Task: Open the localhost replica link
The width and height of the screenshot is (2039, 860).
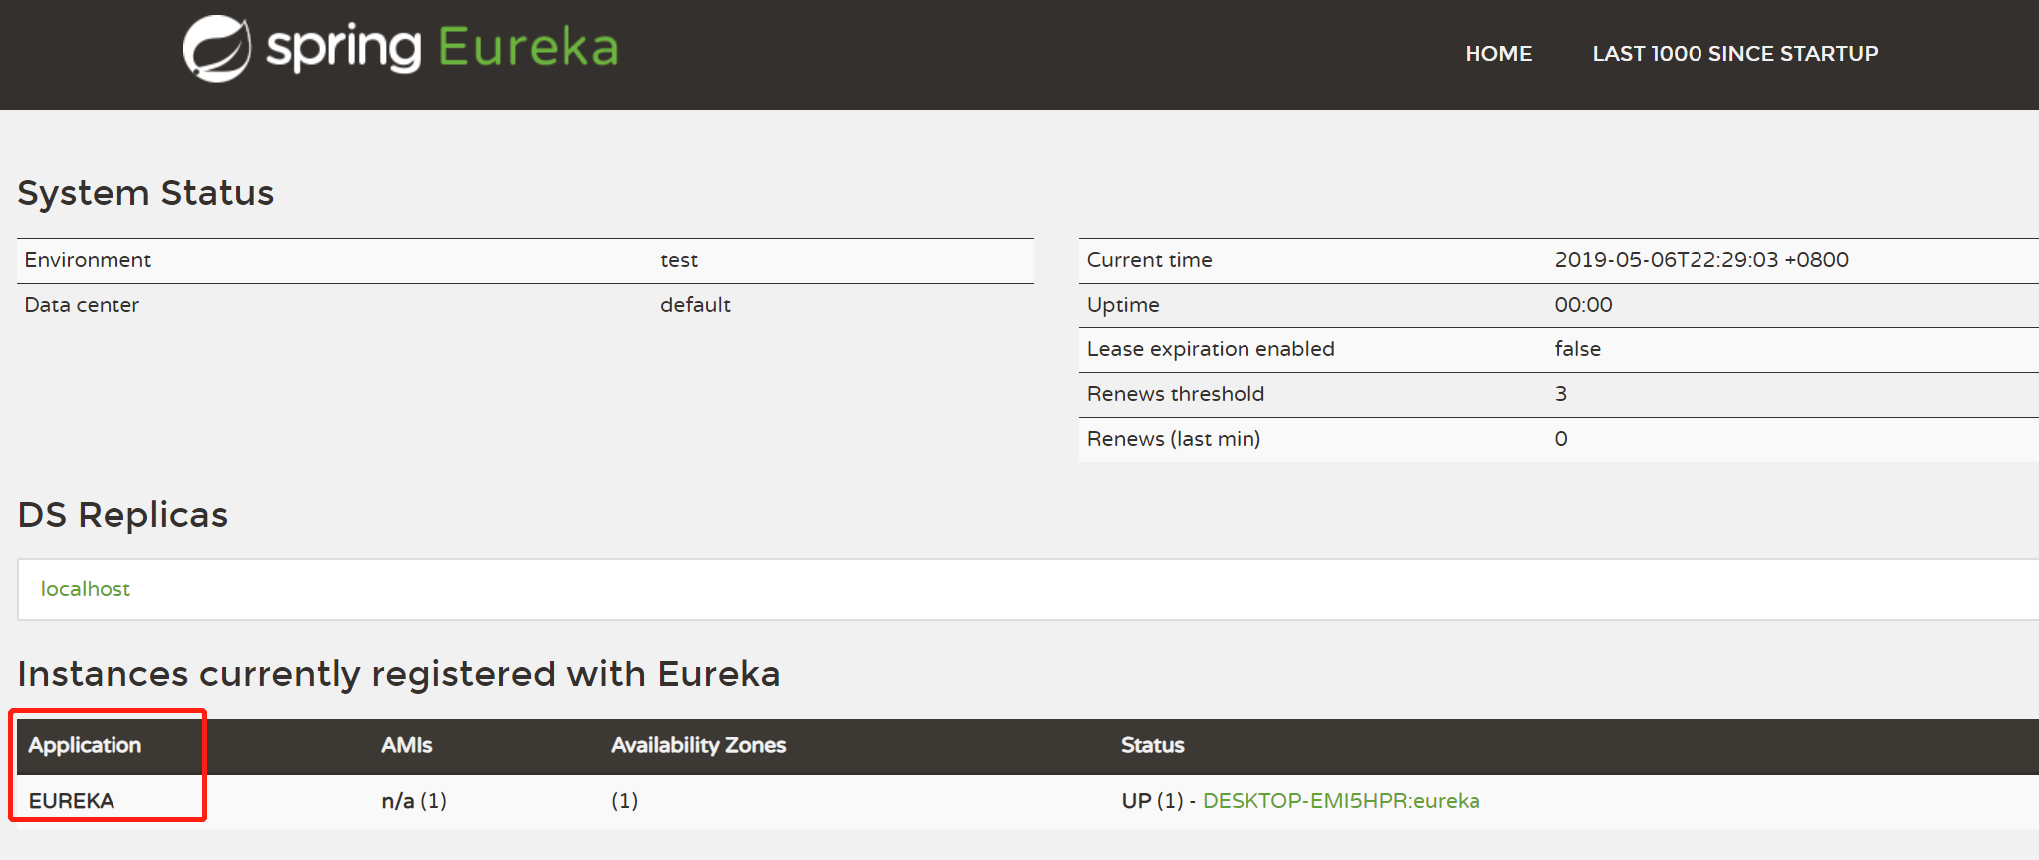Action: (86, 589)
